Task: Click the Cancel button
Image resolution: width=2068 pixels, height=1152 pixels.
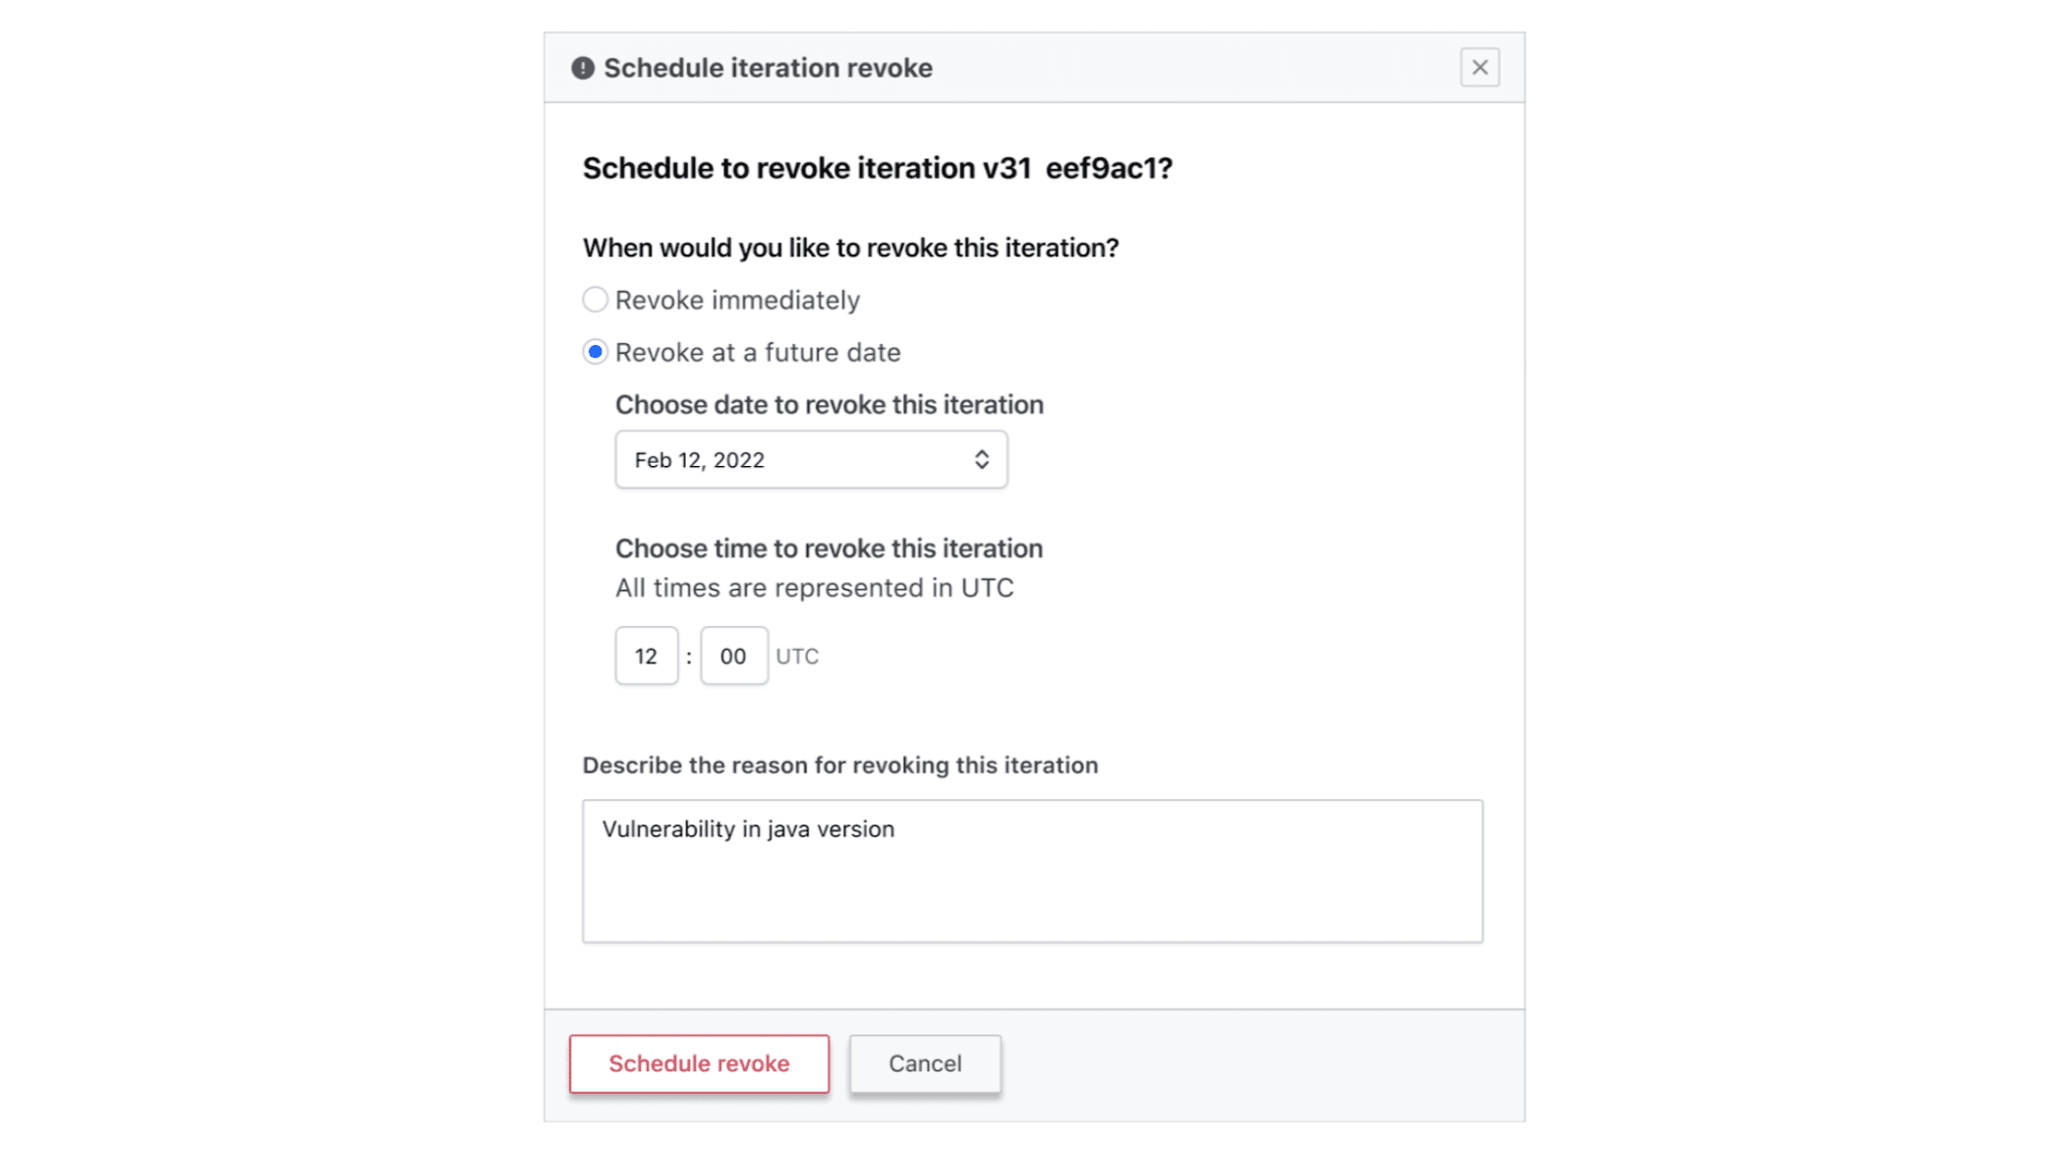Action: click(925, 1064)
